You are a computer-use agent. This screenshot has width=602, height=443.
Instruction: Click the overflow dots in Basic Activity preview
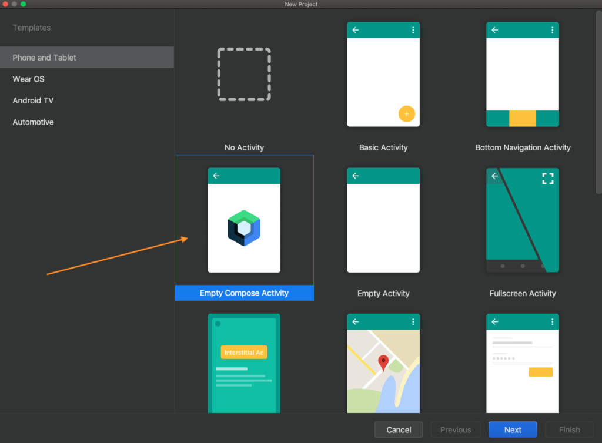pos(413,30)
